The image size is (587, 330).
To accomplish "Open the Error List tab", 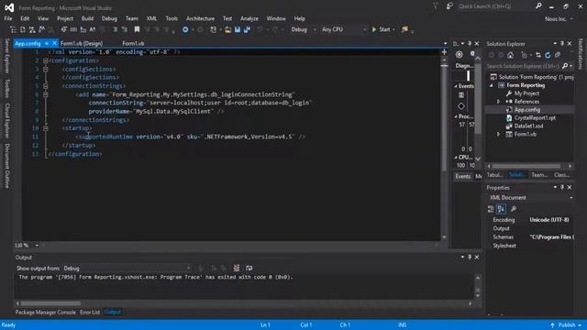I will [x=90, y=312].
